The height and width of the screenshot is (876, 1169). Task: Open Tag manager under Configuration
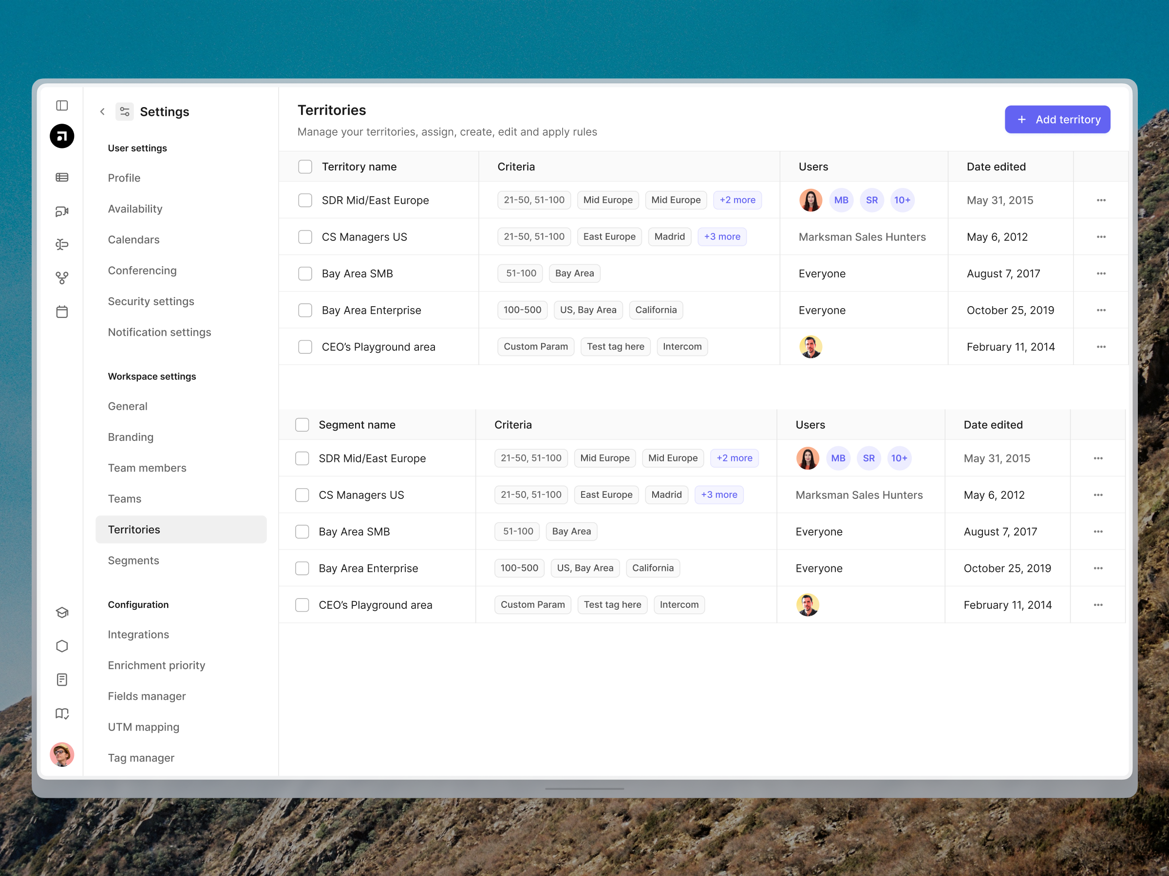141,758
